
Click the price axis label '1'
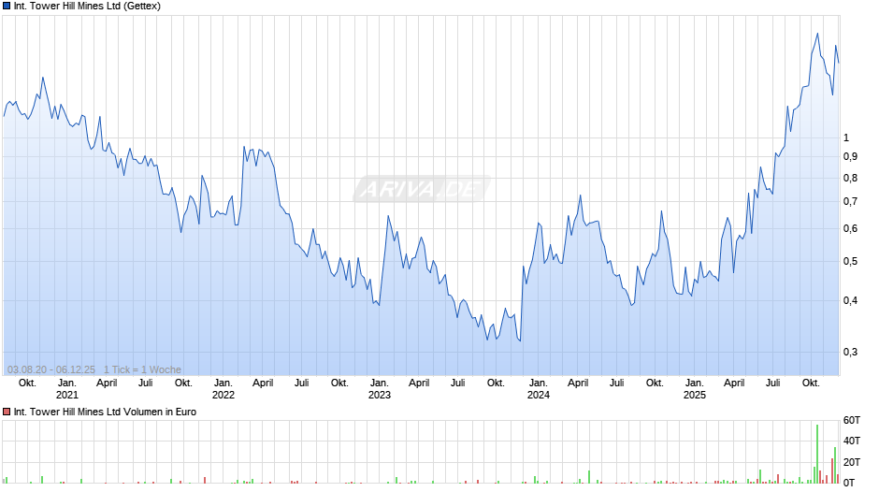(846, 137)
